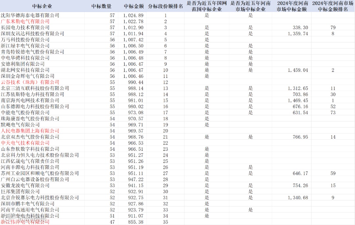Click cell 河南丰源电力科技有限公司

point(30,167)
